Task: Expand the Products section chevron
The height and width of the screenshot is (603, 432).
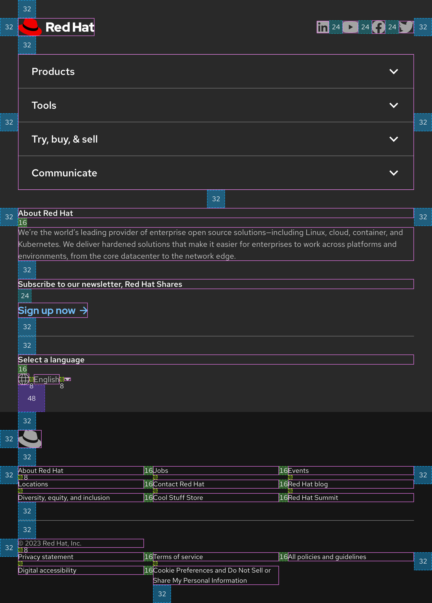Action: [x=394, y=72]
